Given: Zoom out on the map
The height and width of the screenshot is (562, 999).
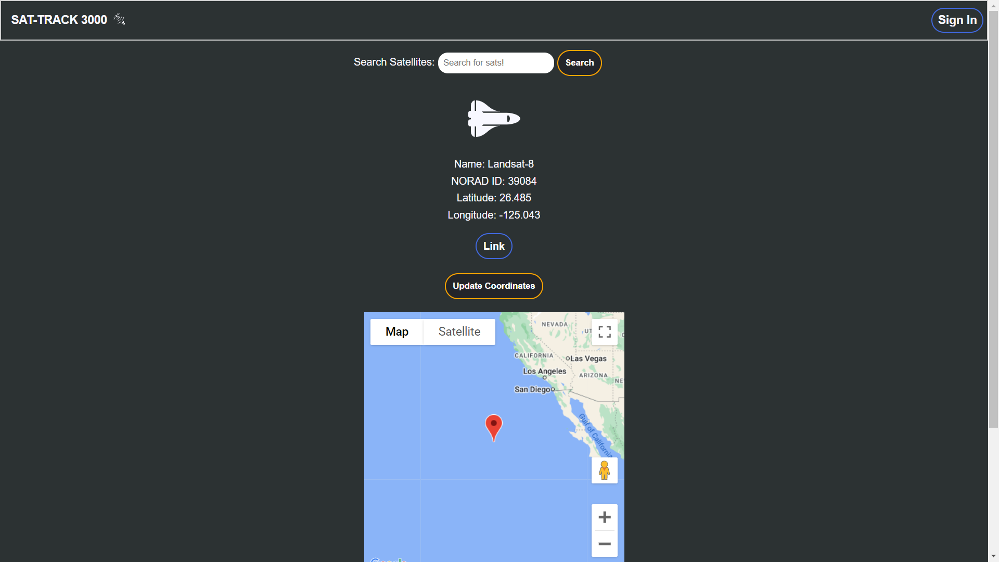Looking at the screenshot, I should point(605,544).
